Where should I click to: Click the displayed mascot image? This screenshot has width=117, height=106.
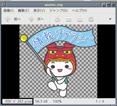[58, 61]
